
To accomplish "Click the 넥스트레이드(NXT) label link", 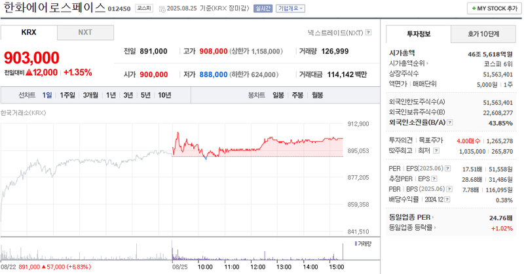I will coord(335,33).
